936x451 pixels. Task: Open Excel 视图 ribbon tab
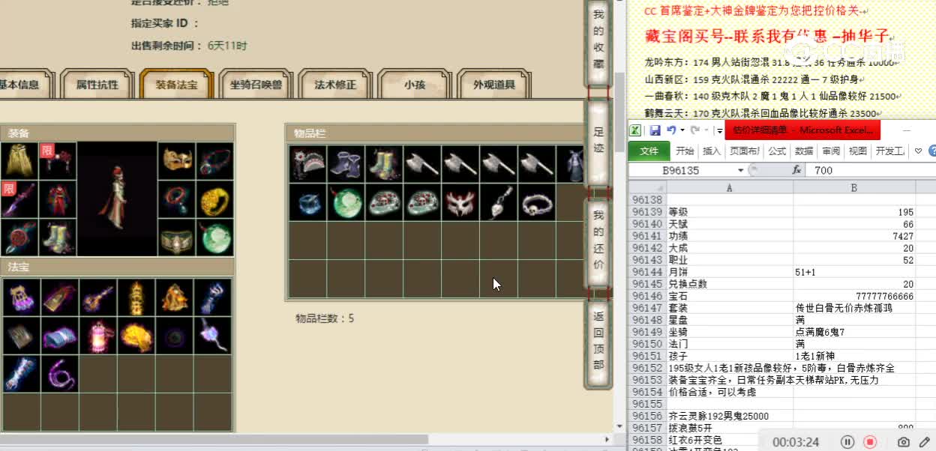coord(857,151)
